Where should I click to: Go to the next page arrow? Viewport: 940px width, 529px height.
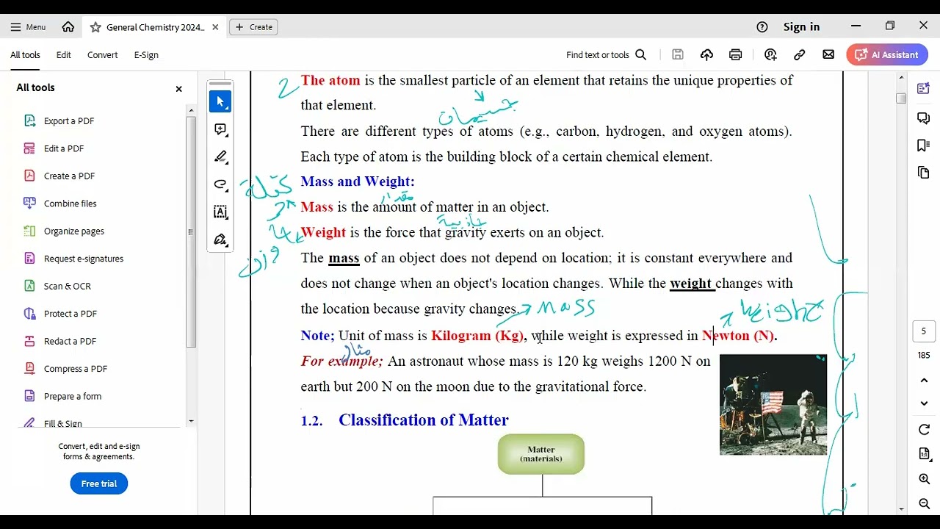point(924,404)
